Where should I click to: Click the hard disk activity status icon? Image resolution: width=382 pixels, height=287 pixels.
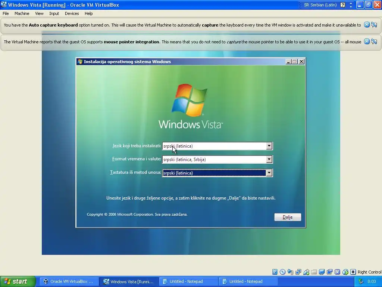pos(275,272)
